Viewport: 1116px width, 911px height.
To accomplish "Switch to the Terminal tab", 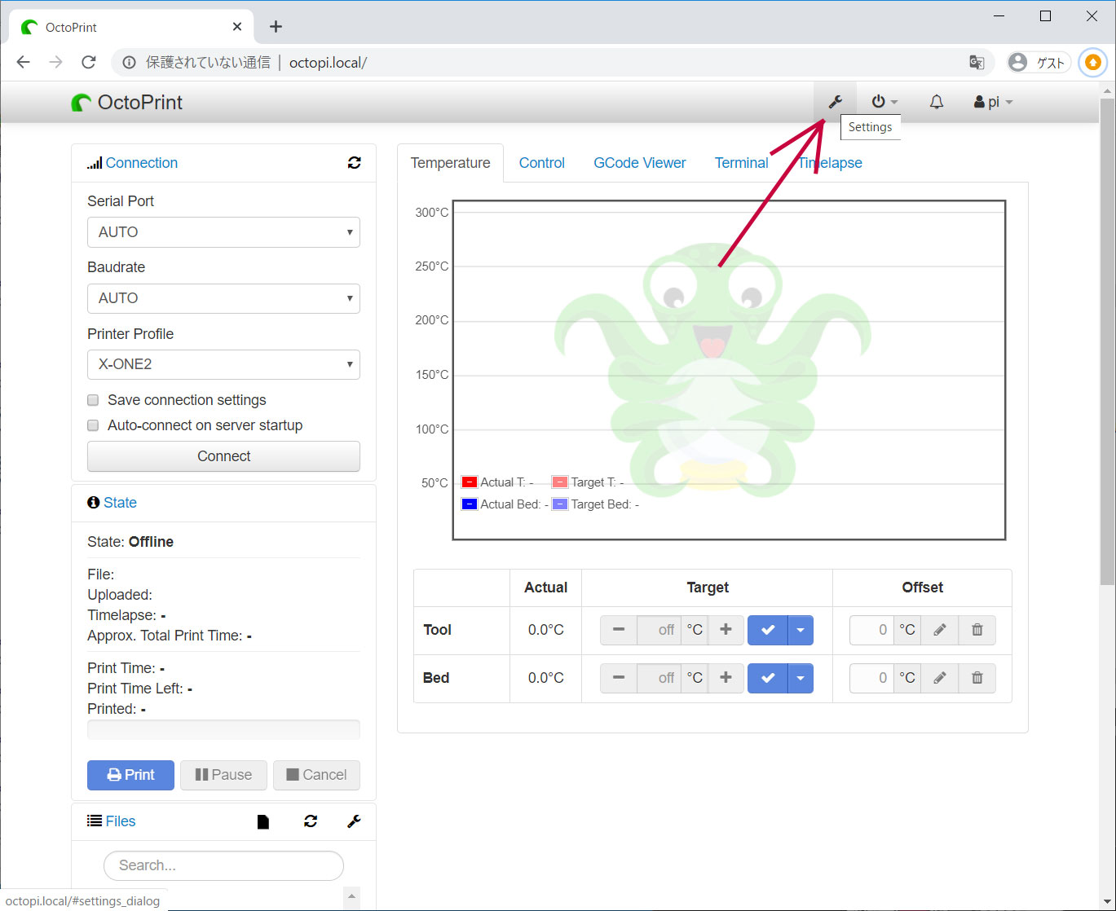I will pos(742,163).
